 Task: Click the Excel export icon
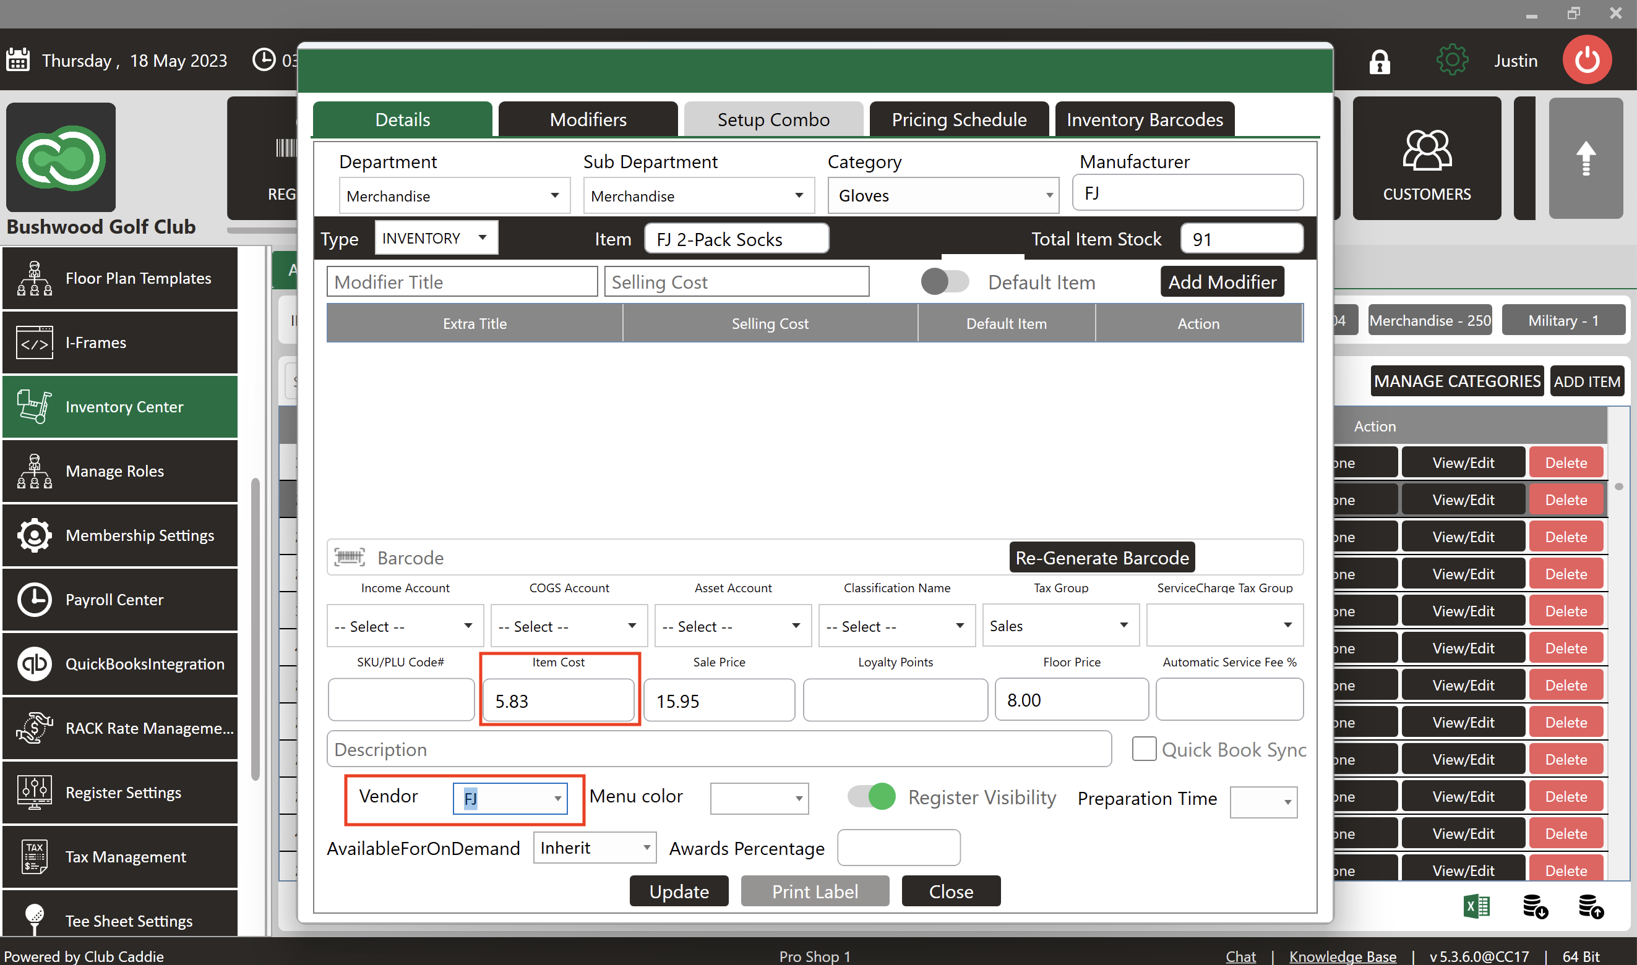tap(1476, 906)
